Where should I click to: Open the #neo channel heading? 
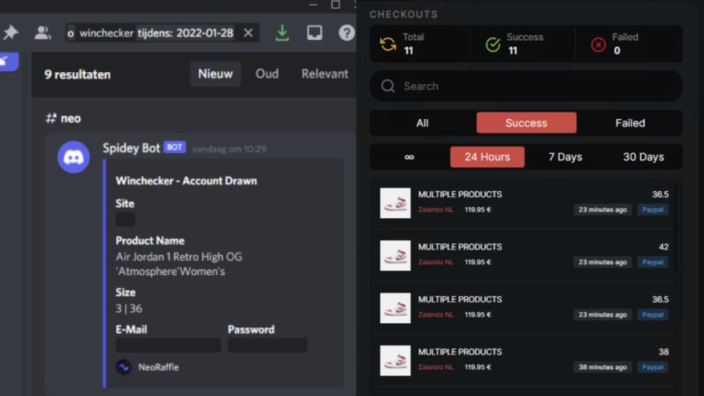click(x=64, y=118)
